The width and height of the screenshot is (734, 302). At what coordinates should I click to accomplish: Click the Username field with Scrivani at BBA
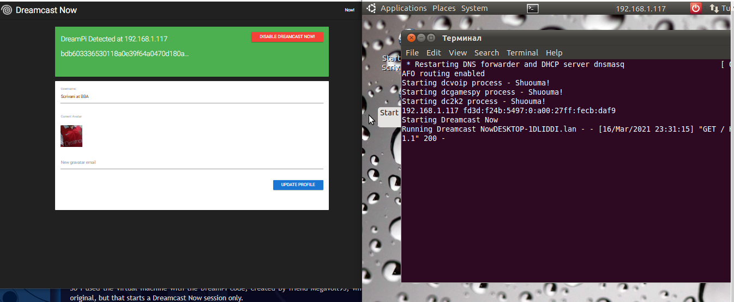192,97
